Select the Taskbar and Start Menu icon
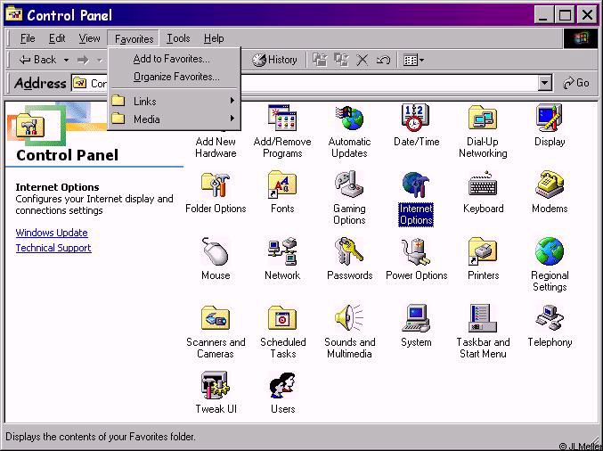This screenshot has height=451, width=603. (x=483, y=318)
